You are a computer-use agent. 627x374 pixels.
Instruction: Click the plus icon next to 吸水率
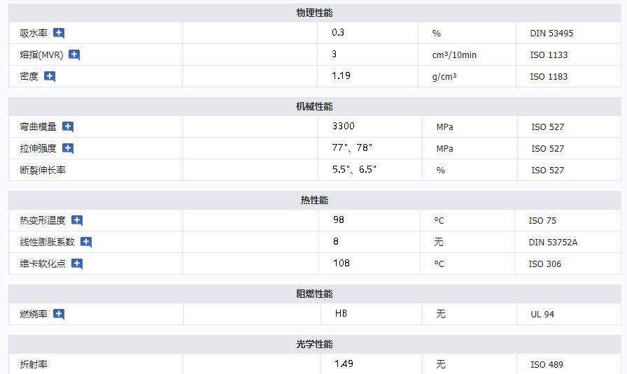click(x=59, y=33)
